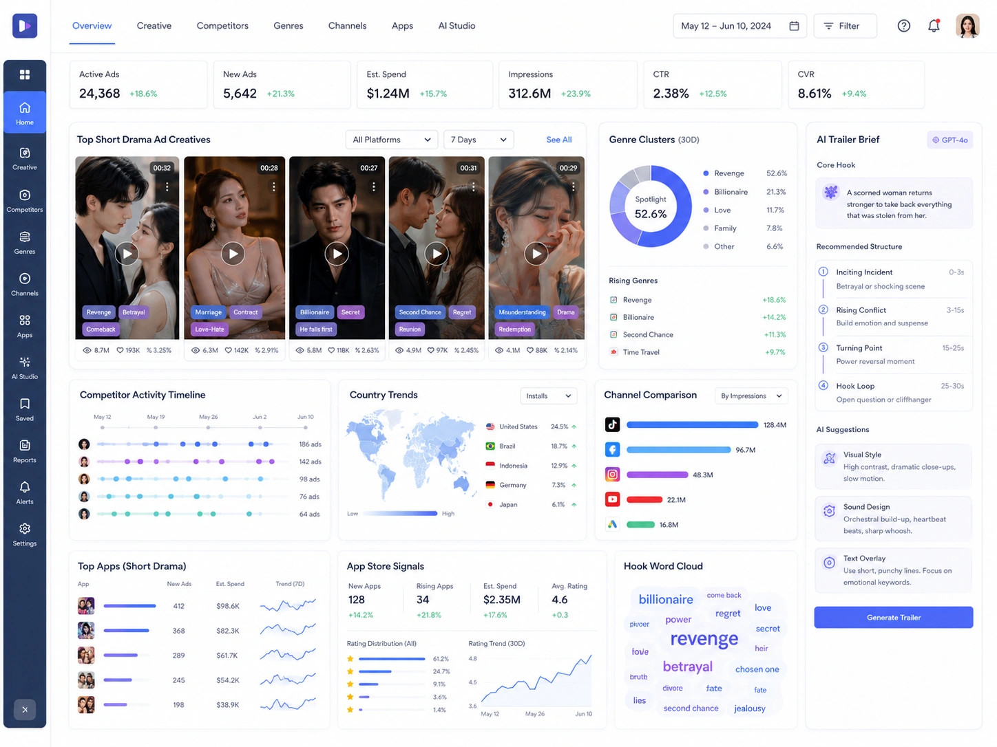
Task: Click the world map in Country Trends
Action: pos(411,457)
